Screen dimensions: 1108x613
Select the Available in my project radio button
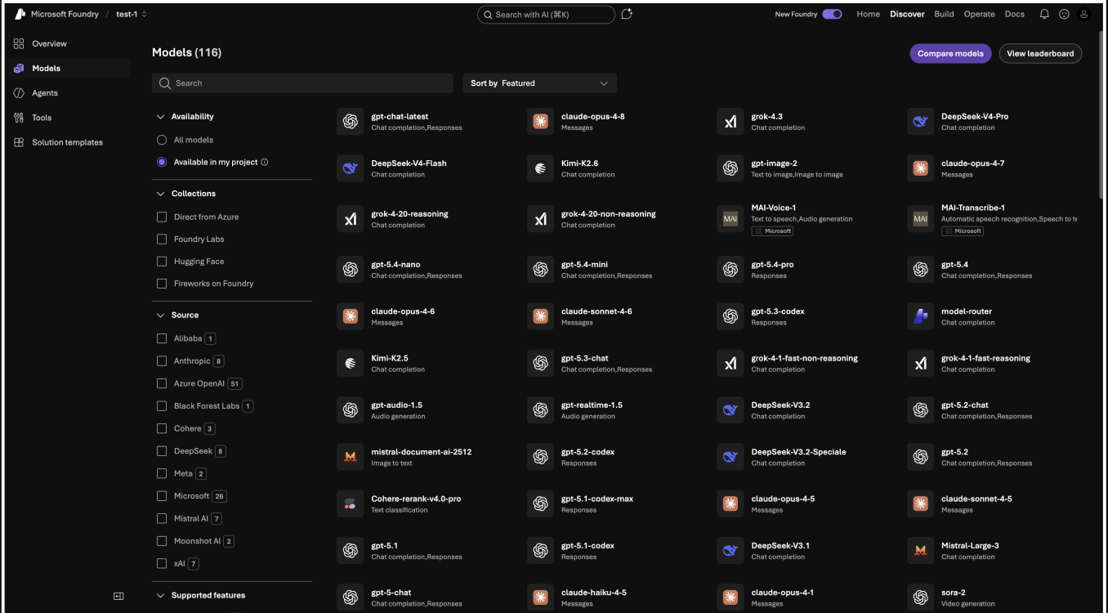tap(162, 162)
